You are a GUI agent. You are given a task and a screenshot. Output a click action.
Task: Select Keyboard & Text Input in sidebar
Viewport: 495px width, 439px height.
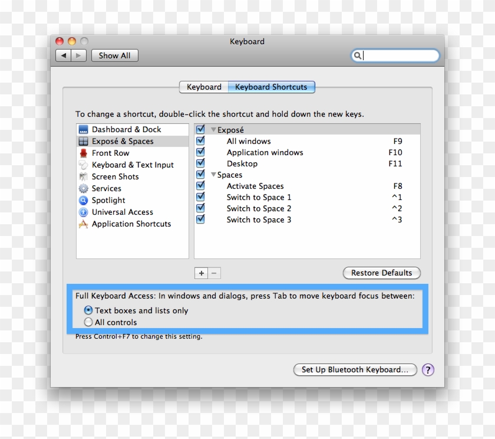point(124,165)
